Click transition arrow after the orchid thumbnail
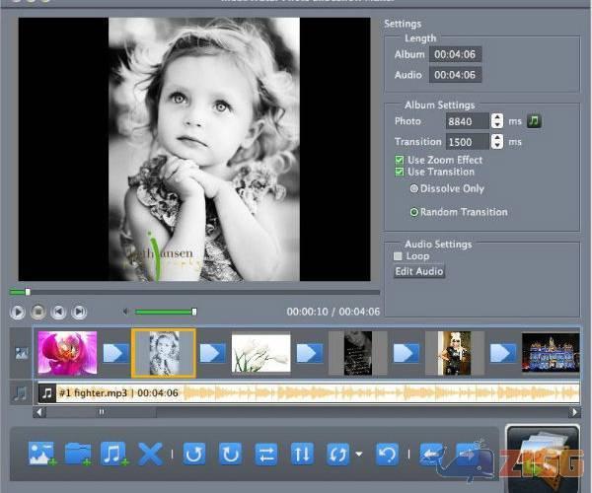The width and height of the screenshot is (592, 493). pyautogui.click(x=115, y=353)
